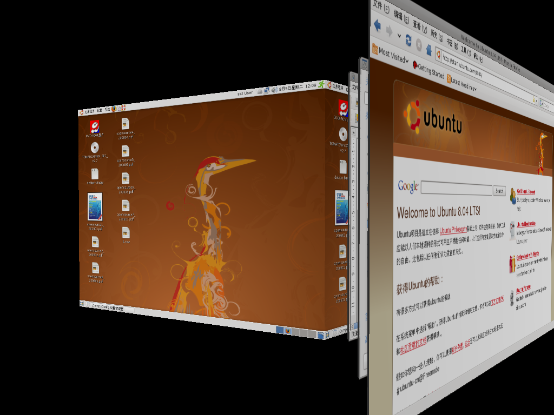The width and height of the screenshot is (554, 415).
Task: Open the 帮助 (H) menu in Firefox
Action: click(478, 57)
